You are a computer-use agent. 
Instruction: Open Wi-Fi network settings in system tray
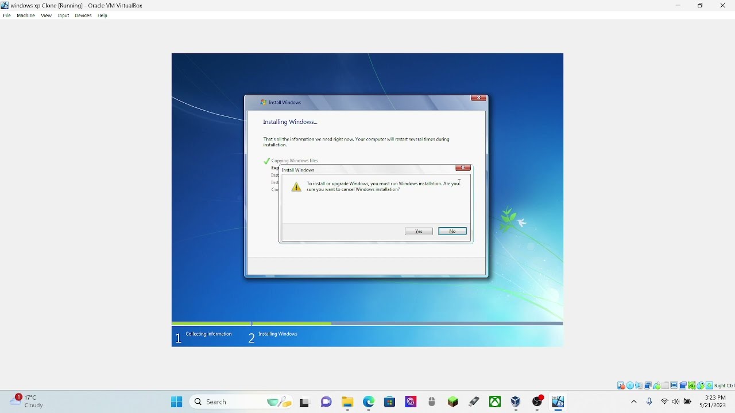665,402
